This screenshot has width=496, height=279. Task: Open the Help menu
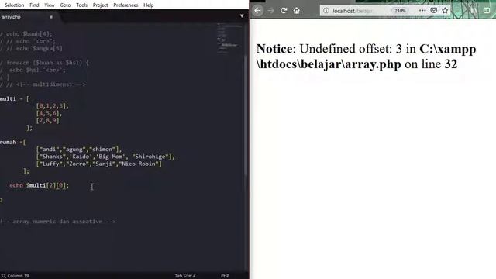click(x=148, y=5)
